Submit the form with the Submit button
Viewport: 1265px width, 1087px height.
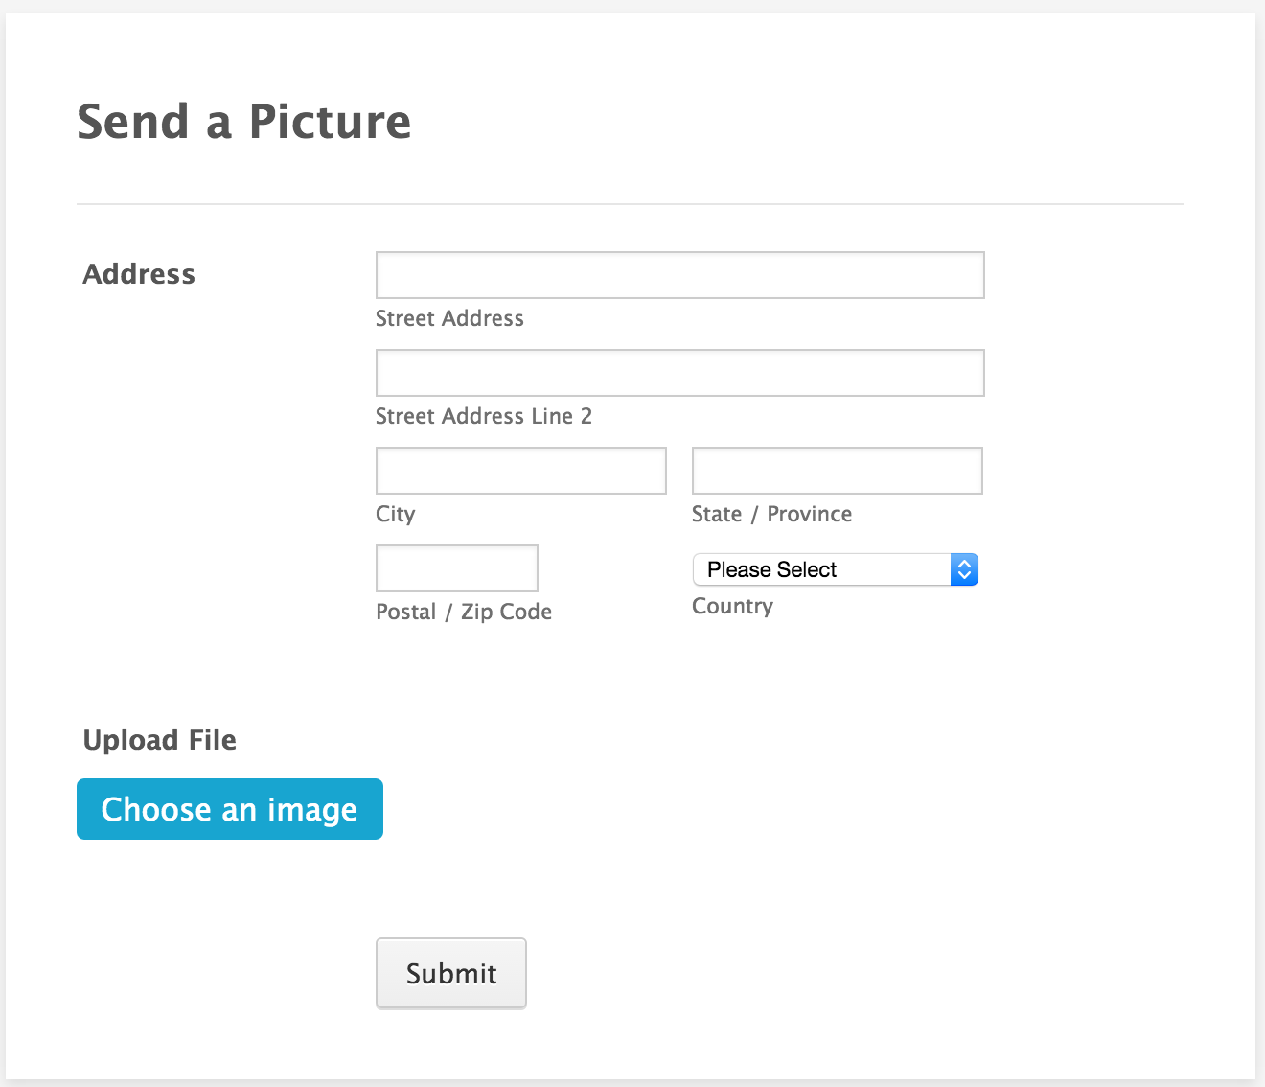pos(450,973)
